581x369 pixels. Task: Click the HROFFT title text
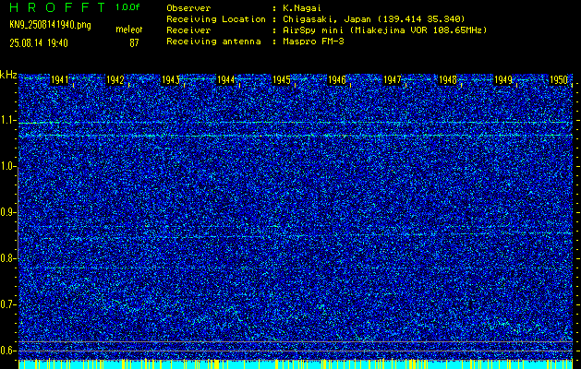(57, 7)
